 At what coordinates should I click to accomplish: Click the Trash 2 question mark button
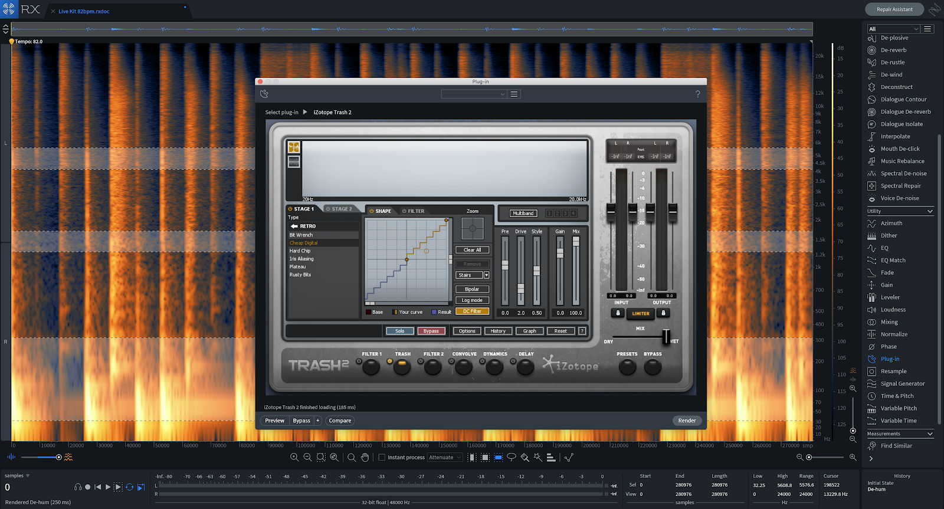pyautogui.click(x=582, y=331)
